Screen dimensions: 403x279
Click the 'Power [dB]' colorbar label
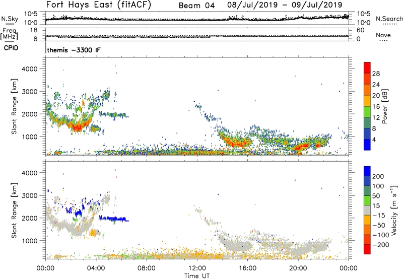384,106
